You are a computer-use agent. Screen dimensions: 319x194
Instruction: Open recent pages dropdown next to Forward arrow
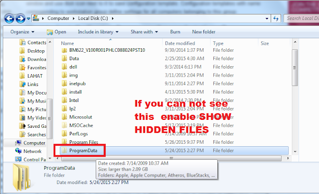(28, 19)
